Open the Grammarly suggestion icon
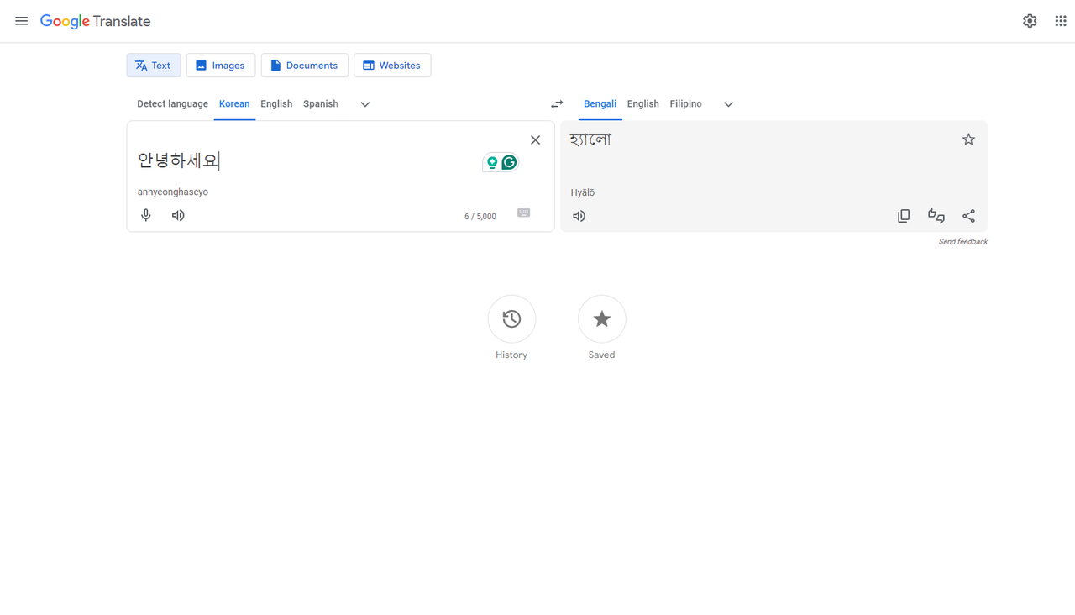 509,161
